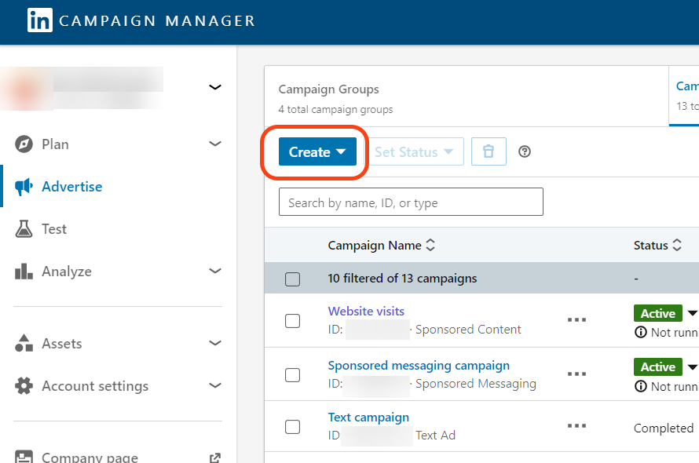Go to the Advertise section

click(x=71, y=187)
